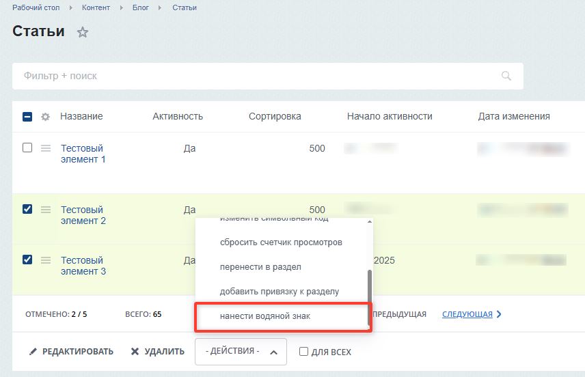Toggle the select-all checkbox in header
This screenshot has height=377, width=585.
click(27, 117)
